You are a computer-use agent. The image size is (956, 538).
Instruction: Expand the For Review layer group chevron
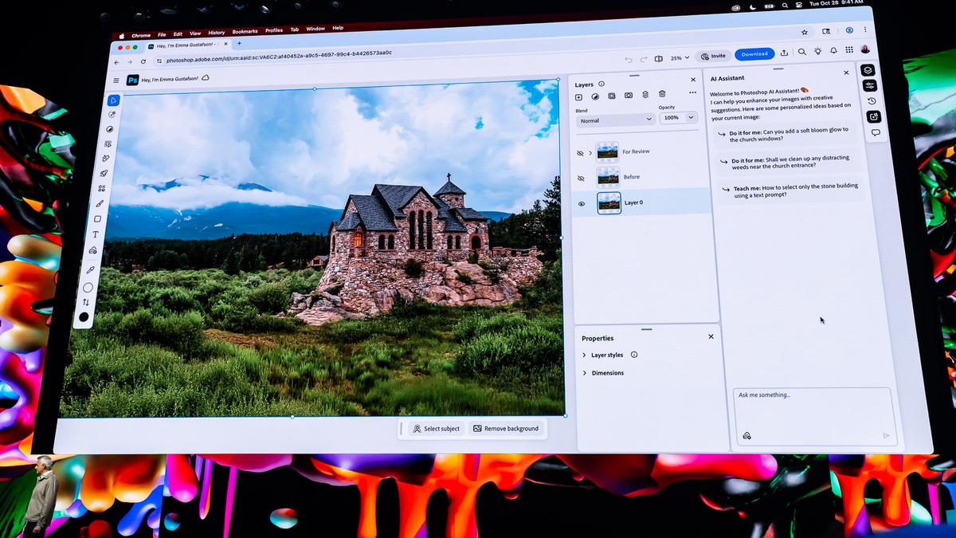590,153
